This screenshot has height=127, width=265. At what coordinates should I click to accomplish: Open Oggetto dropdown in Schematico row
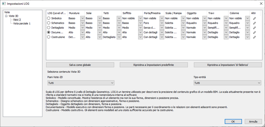(x=205, y=23)
